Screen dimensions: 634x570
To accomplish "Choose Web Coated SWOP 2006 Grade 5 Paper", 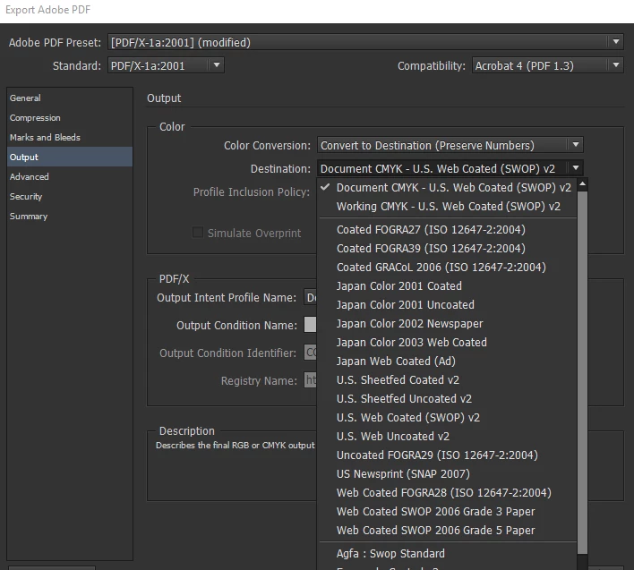I will (x=448, y=530).
